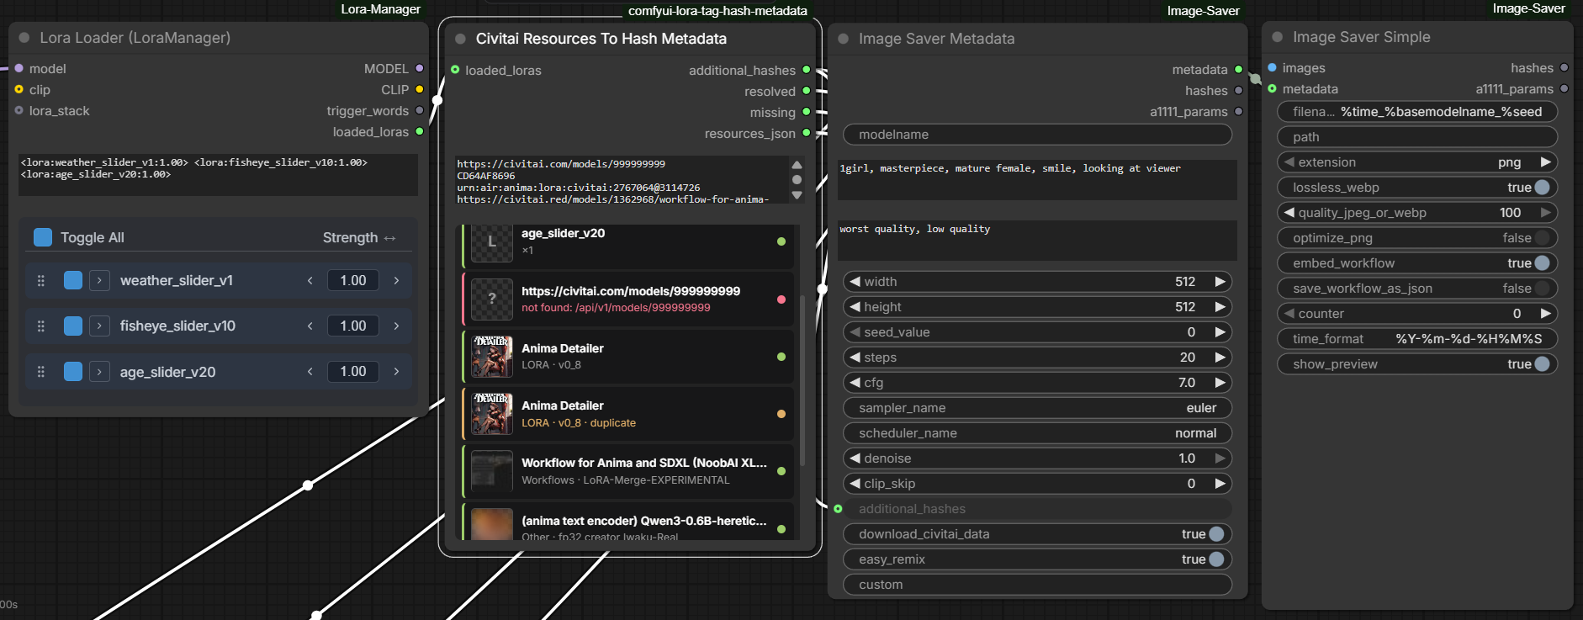Click the Strength resize arrows icon
1583x620 pixels.
click(389, 238)
